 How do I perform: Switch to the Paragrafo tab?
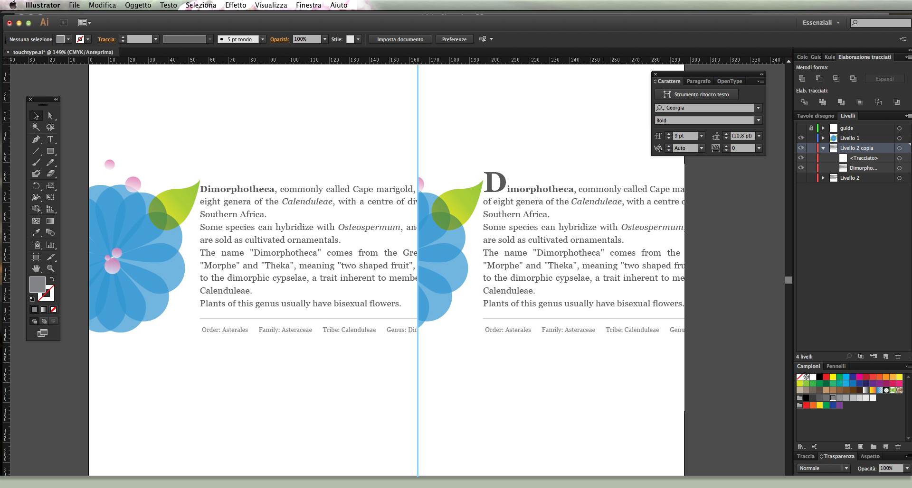pyautogui.click(x=698, y=81)
